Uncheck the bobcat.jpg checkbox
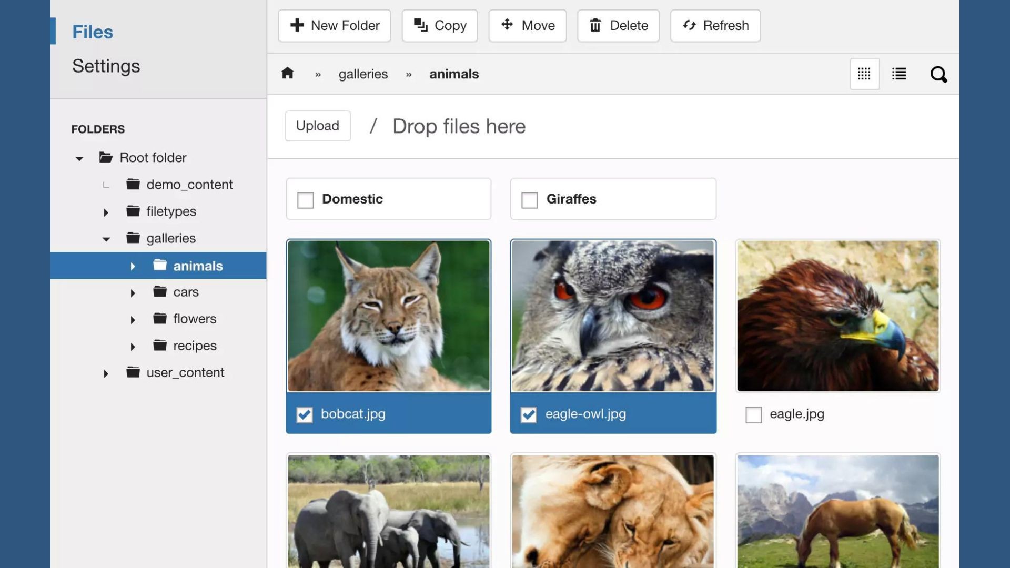The width and height of the screenshot is (1010, 568). coord(305,415)
